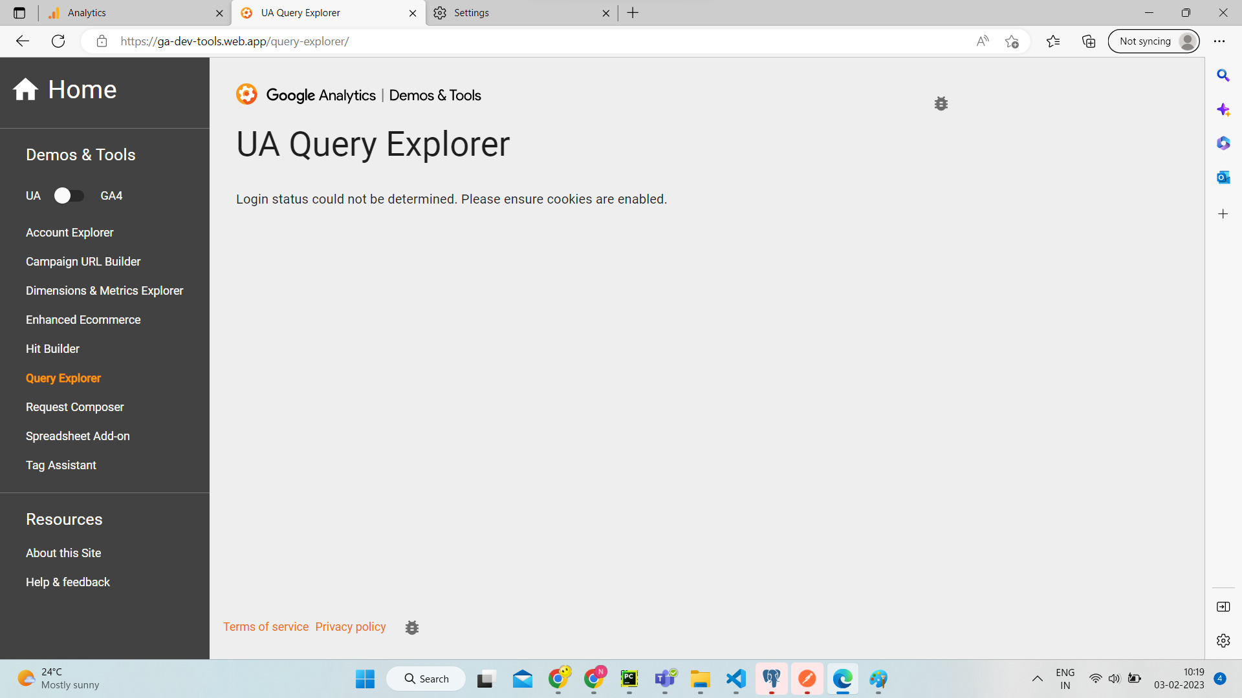This screenshot has width=1242, height=698.
Task: Click the address bar URL field
Action: click(517, 41)
